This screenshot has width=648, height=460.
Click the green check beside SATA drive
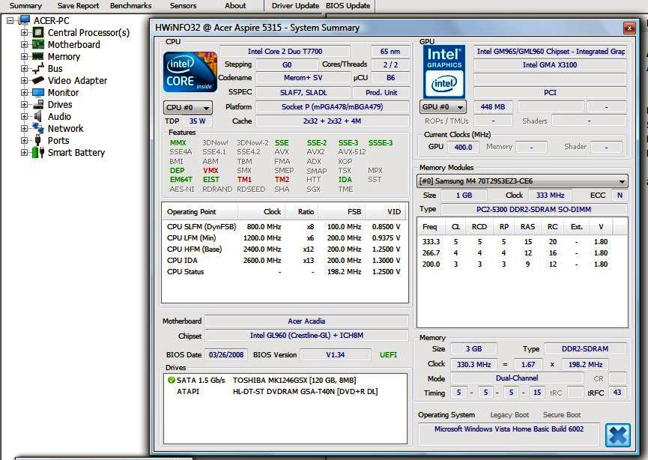tap(171, 381)
